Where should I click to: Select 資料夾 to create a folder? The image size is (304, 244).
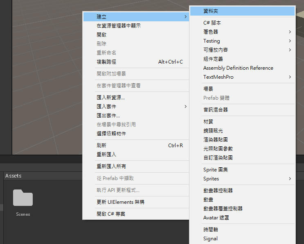pyautogui.click(x=213, y=11)
